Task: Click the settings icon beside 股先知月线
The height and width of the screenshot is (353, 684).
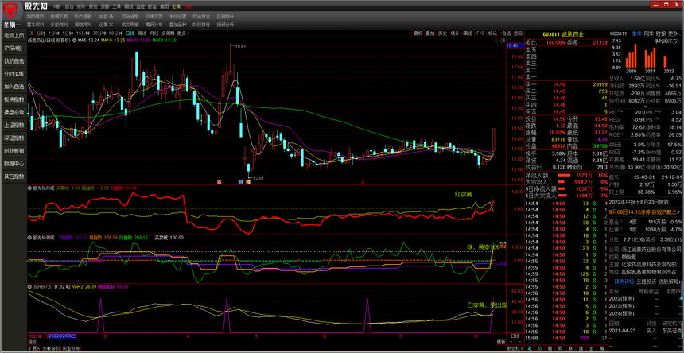Action: tap(30, 188)
